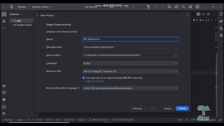Click LF line separator indicator
The height and width of the screenshot is (126, 224).
[x=187, y=120]
